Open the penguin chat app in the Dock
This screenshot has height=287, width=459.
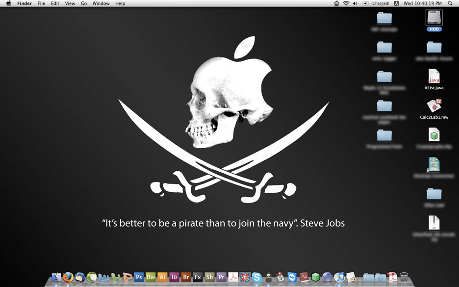pos(268,277)
